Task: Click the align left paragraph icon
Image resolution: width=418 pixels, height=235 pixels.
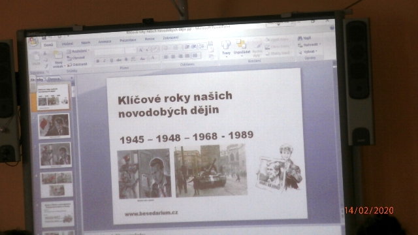Action: coord(166,57)
